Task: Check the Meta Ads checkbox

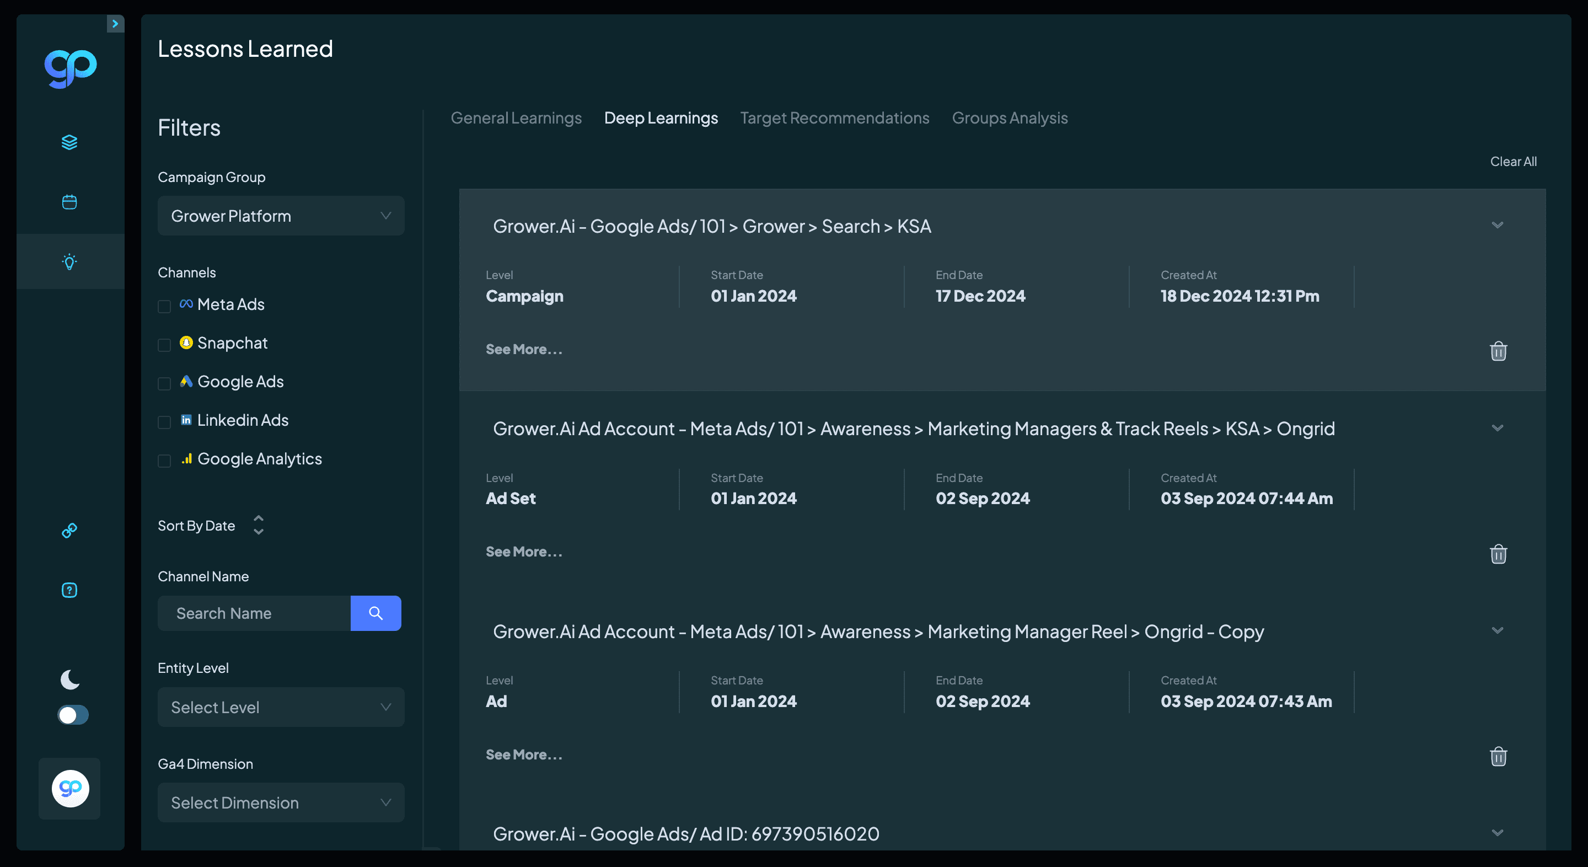Action: pos(164,307)
